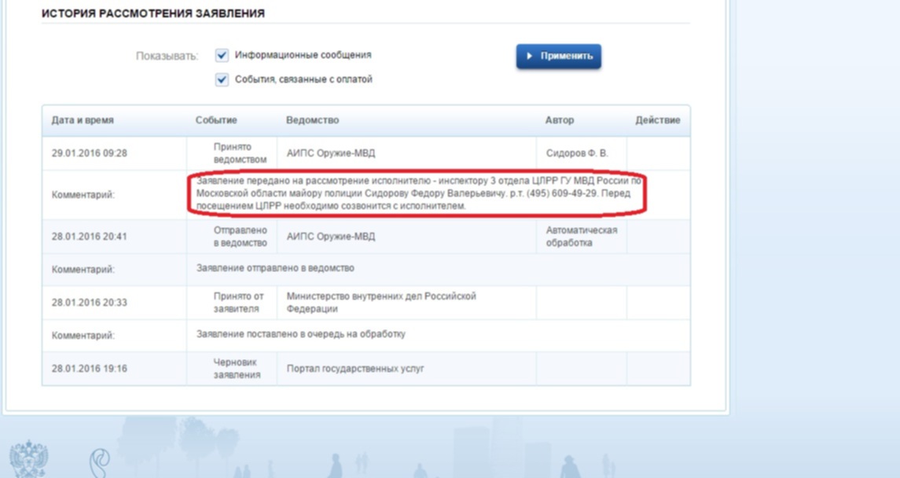The height and width of the screenshot is (478, 900).
Task: Click the Автор column header
Action: point(560,120)
